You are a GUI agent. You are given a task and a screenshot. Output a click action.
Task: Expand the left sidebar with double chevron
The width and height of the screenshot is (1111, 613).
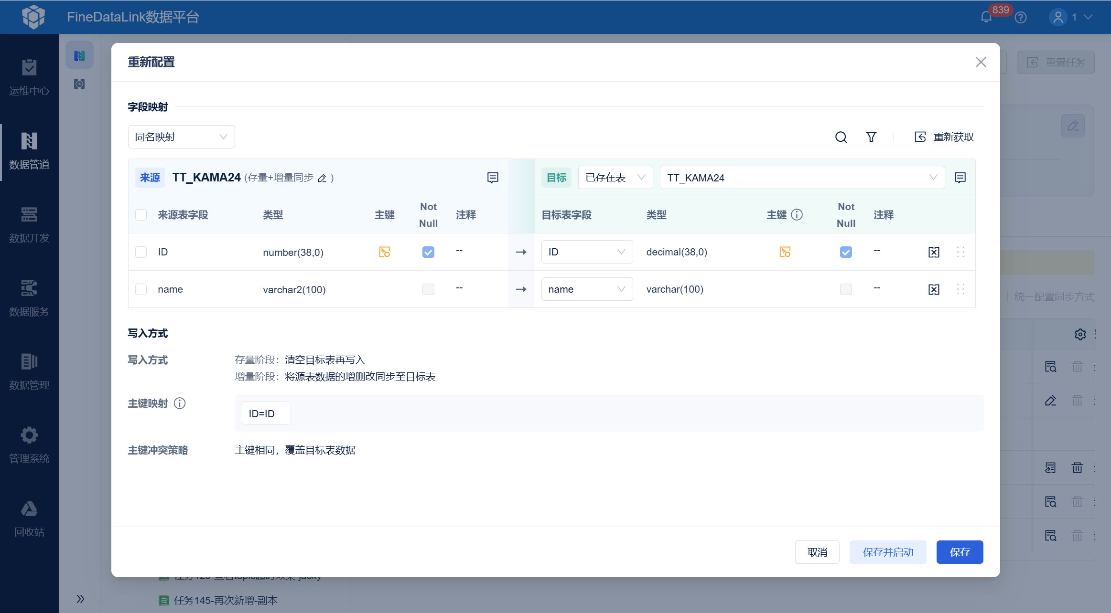click(x=80, y=599)
